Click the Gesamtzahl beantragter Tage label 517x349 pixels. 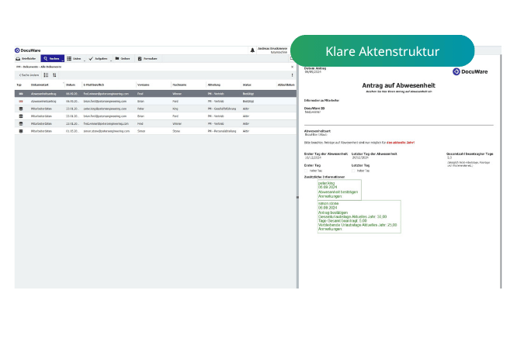470,154
